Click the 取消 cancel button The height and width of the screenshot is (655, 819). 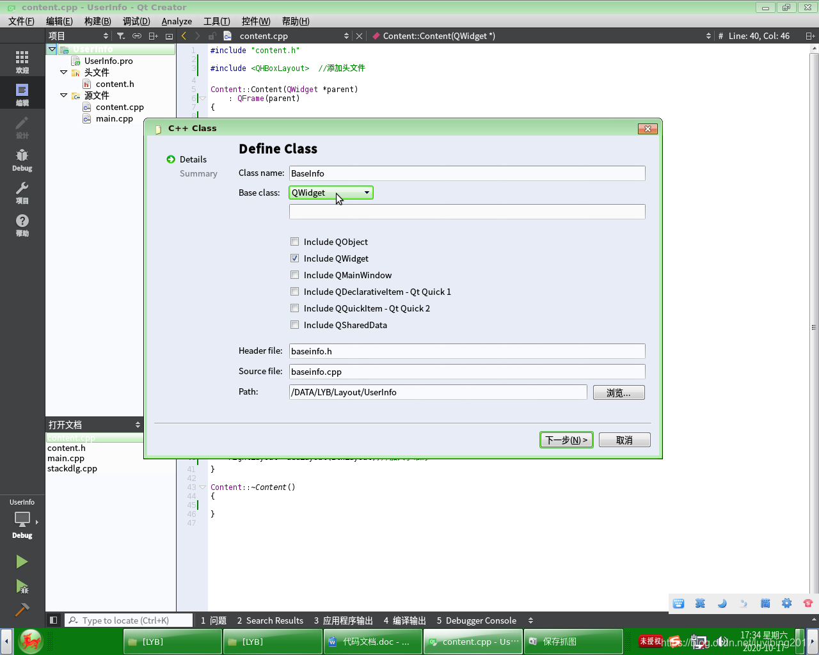coord(624,440)
